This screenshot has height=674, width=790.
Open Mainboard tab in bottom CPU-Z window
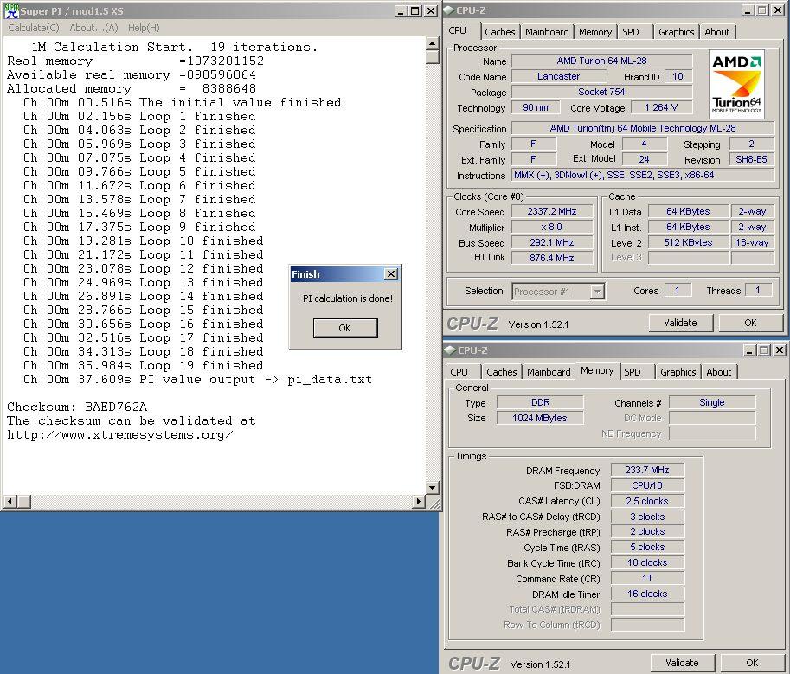pyautogui.click(x=549, y=372)
